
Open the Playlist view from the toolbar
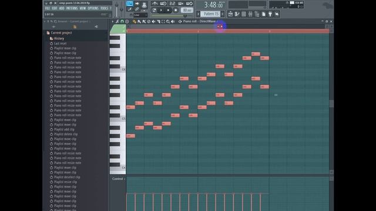click(230, 14)
